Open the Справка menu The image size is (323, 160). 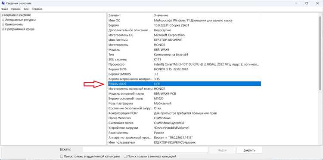pos(37,9)
